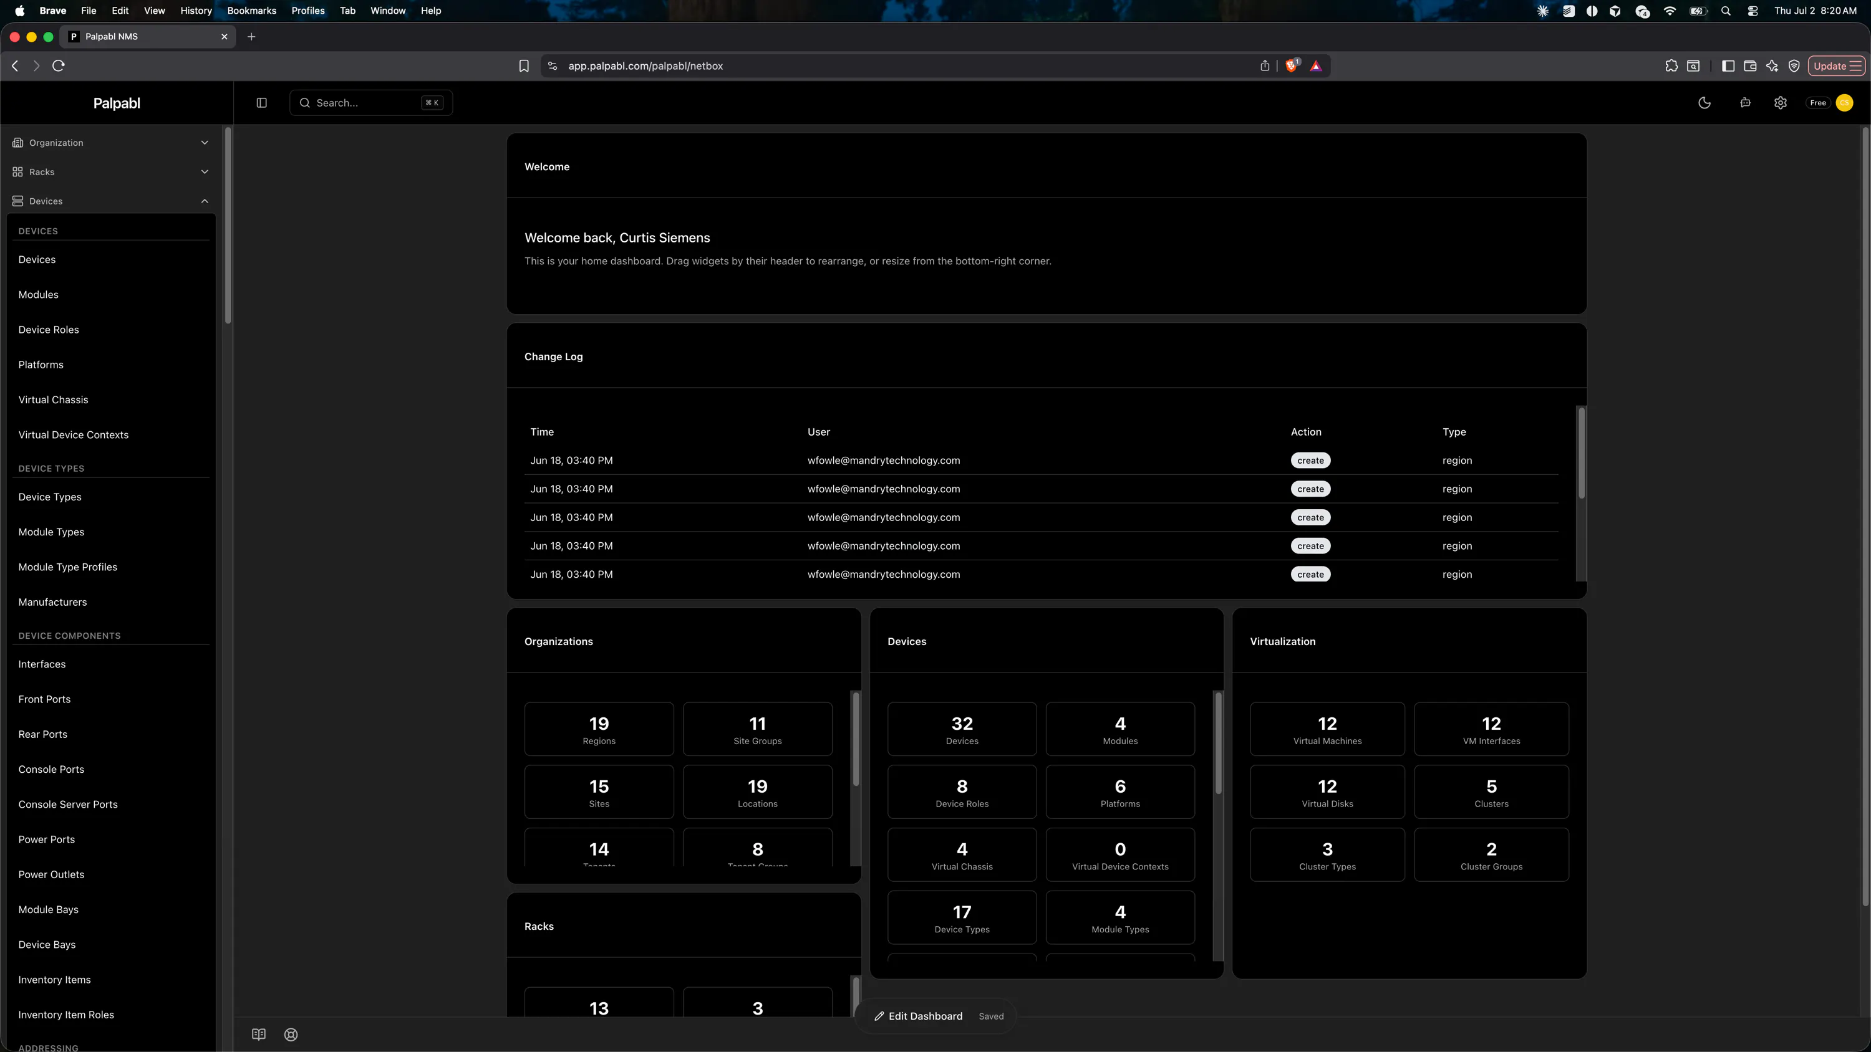Open Module Type Profiles in sidebar
Image resolution: width=1871 pixels, height=1052 pixels.
coord(67,567)
